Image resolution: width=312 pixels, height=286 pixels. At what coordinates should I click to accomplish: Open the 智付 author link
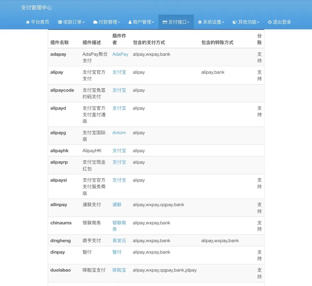tap(117, 252)
